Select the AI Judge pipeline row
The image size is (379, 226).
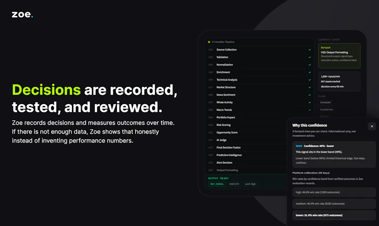[246, 140]
